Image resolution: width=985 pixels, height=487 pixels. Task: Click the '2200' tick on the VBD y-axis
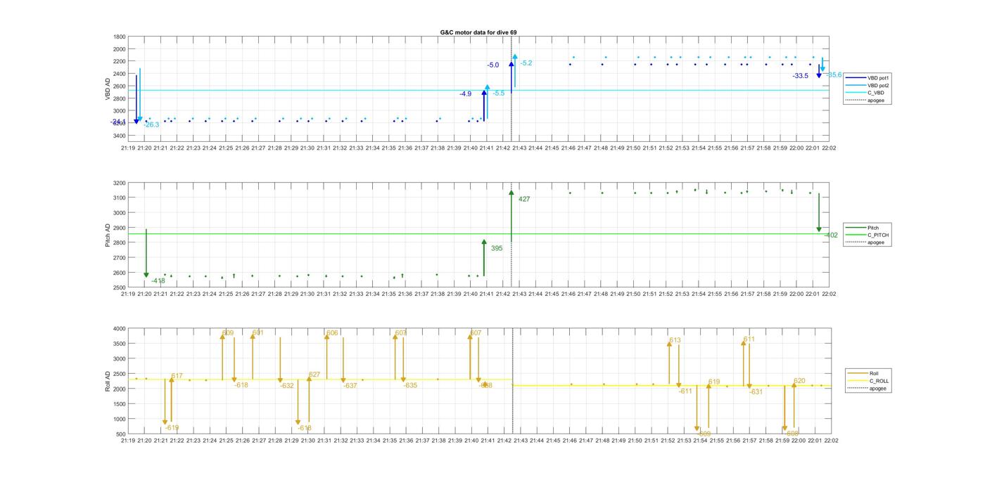120,62
